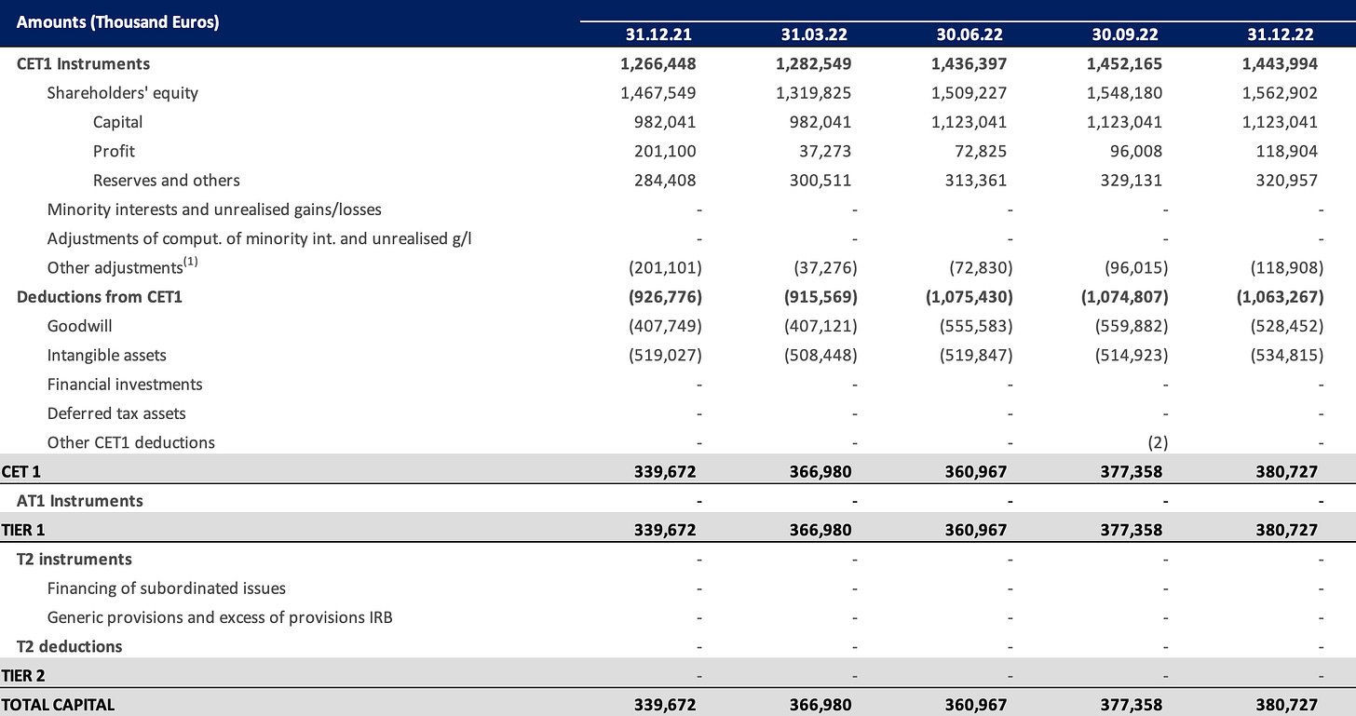Select Profit value 96,008
The image size is (1356, 716).
point(1136,151)
